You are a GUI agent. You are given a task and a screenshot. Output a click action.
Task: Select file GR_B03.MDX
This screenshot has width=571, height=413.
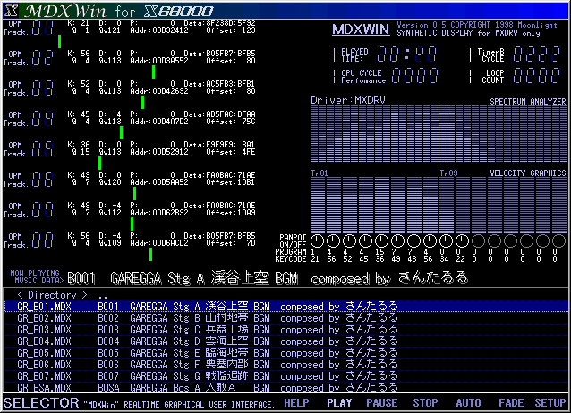(x=285, y=330)
